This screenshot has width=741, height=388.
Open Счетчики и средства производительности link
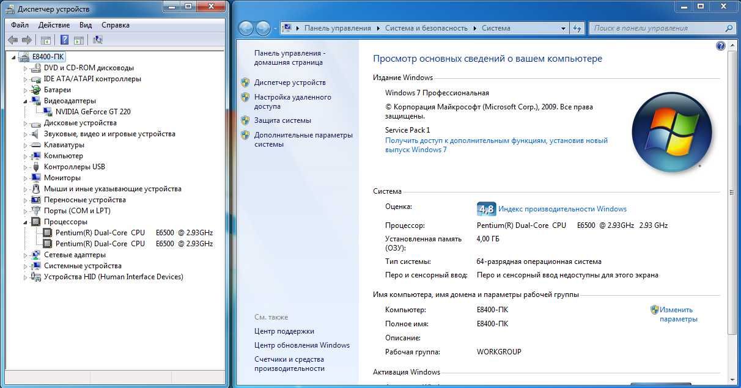point(289,364)
